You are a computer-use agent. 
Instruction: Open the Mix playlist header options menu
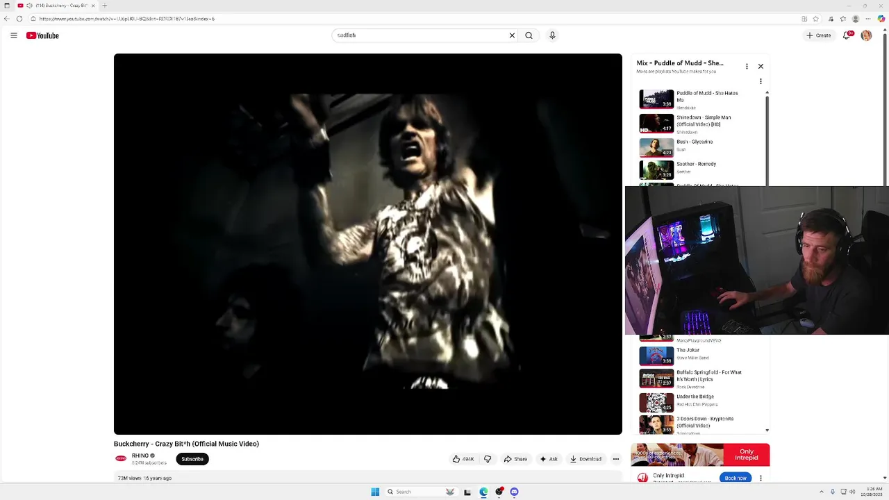coord(747,67)
